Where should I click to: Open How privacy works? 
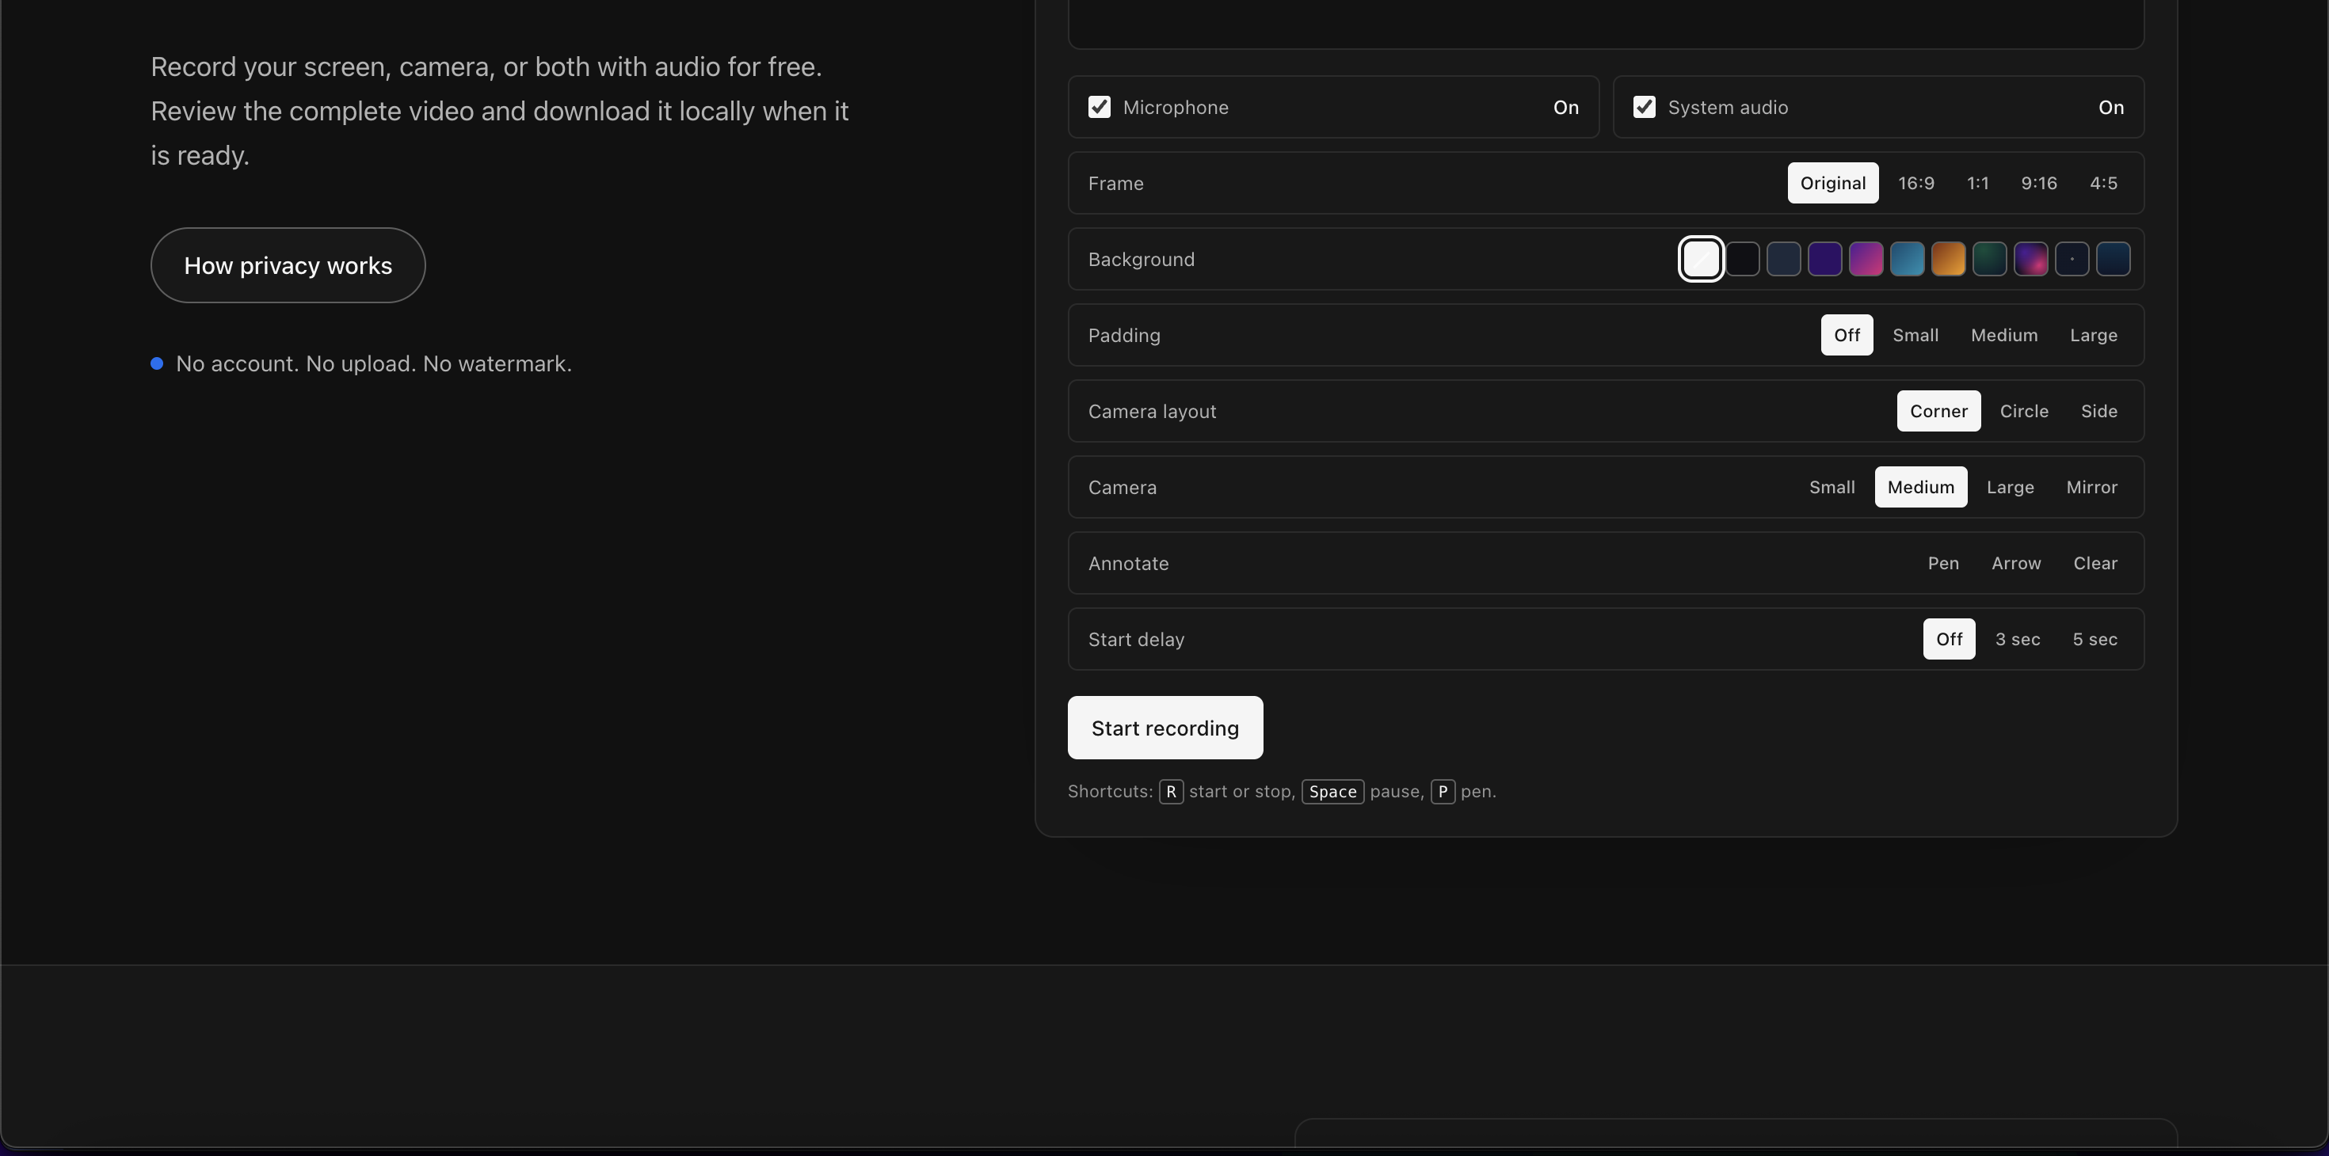tap(288, 264)
